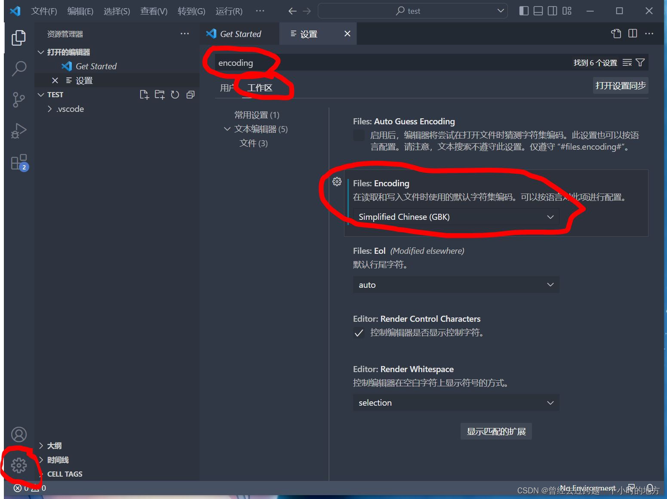
Task: Open gear menu beside Files: Encoding setting
Action: coord(337,182)
